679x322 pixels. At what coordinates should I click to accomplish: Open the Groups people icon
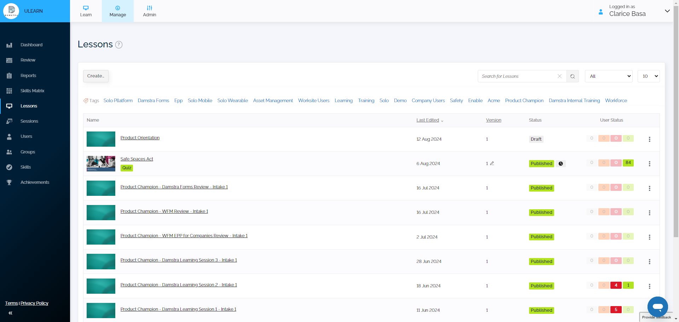point(9,152)
